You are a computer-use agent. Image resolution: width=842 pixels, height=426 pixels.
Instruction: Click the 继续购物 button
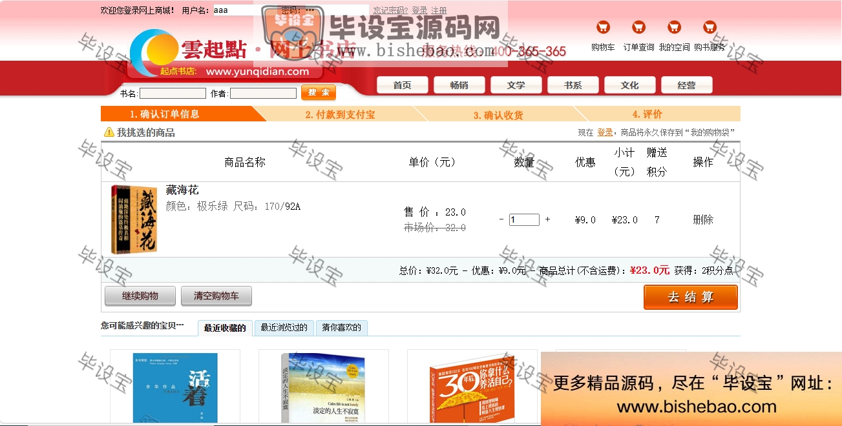[x=140, y=296]
